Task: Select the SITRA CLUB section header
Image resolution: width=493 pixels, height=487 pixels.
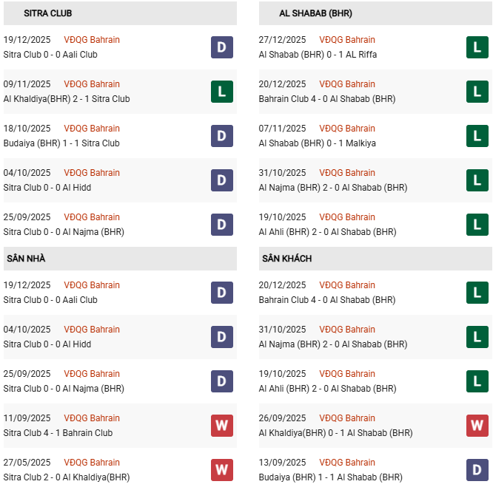Action: click(48, 13)
